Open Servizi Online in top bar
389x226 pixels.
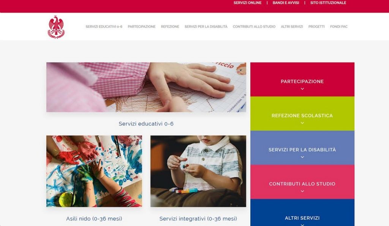247,3
